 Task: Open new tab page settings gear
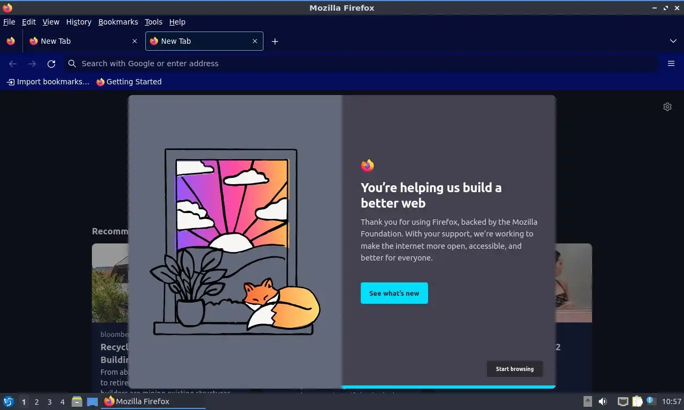coord(667,107)
